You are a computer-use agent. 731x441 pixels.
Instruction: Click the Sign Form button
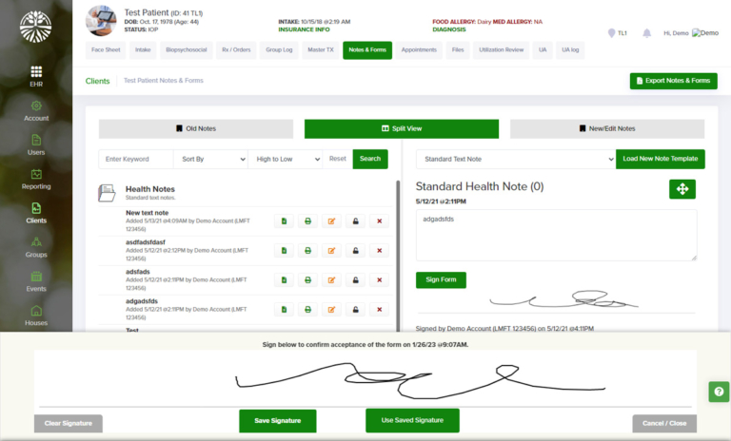click(441, 279)
